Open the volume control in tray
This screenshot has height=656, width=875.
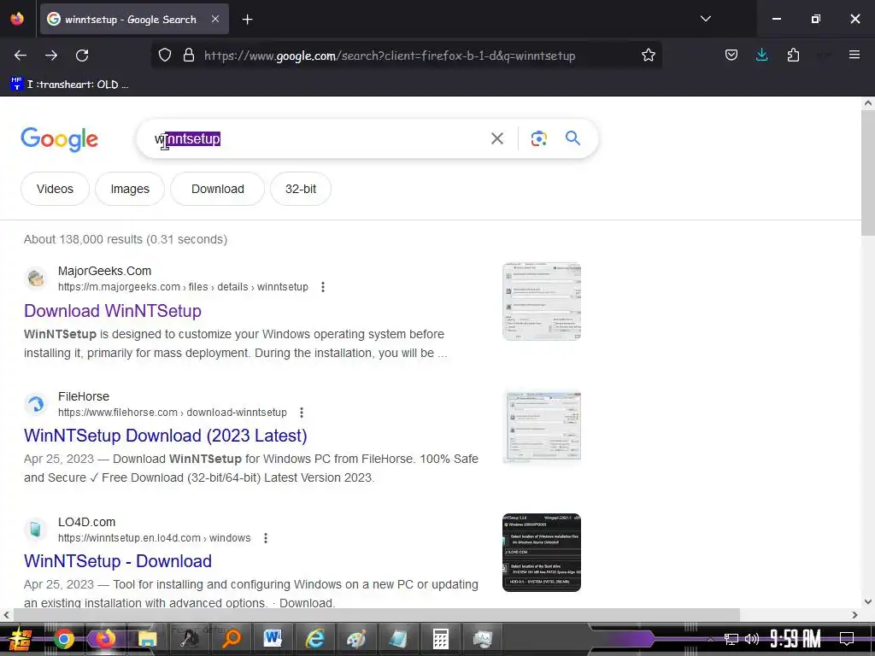click(752, 639)
